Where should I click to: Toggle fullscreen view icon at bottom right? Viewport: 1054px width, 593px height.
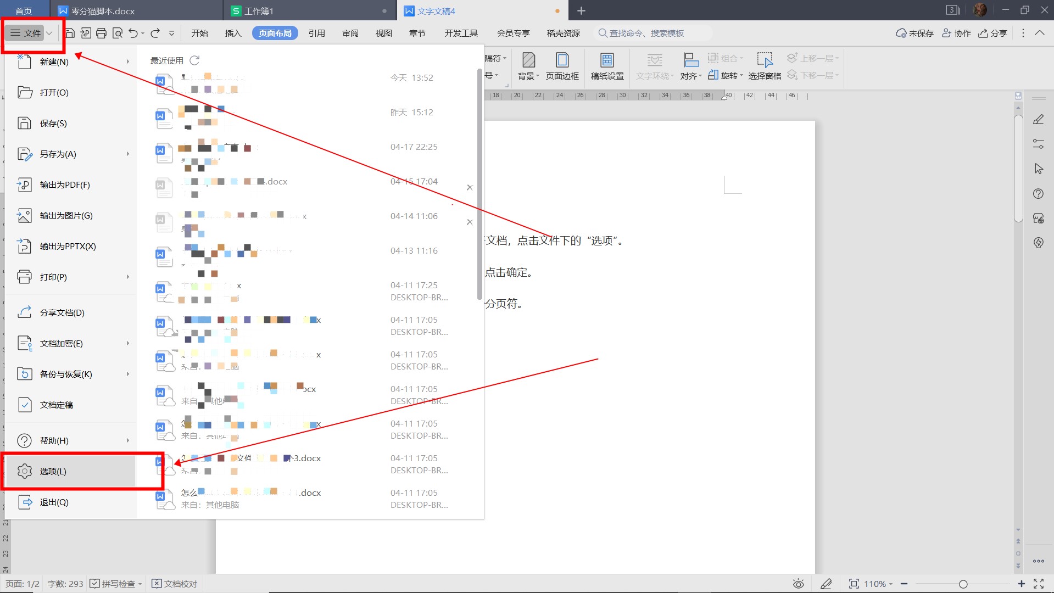click(x=1039, y=584)
